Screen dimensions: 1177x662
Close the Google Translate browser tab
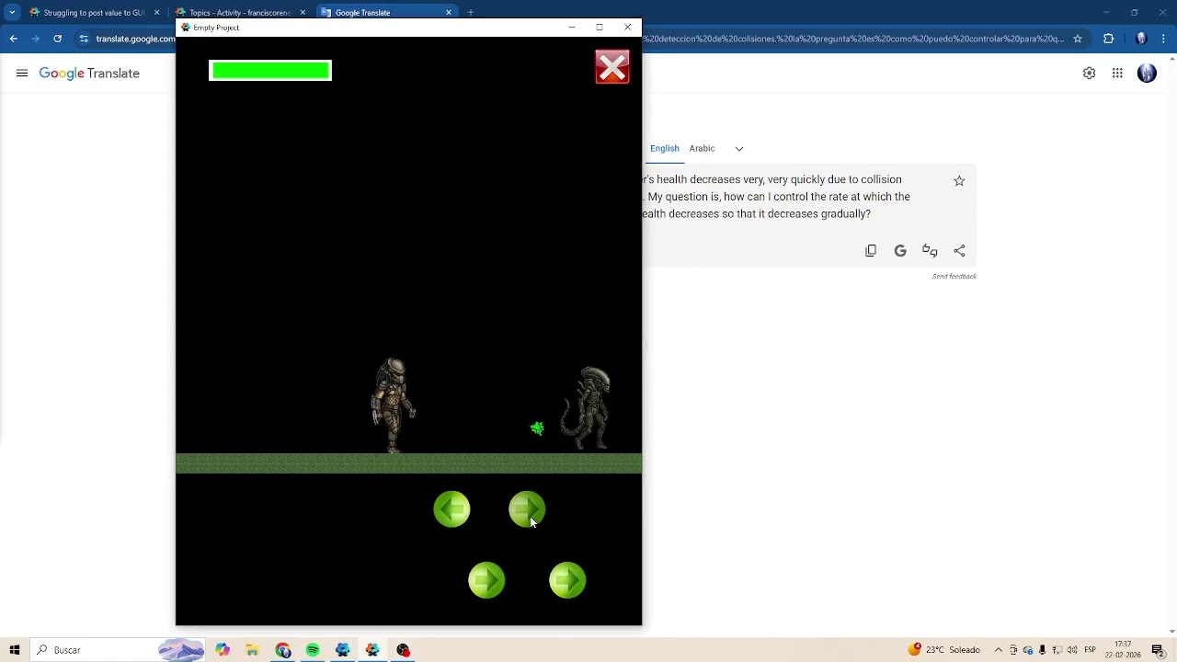click(449, 13)
